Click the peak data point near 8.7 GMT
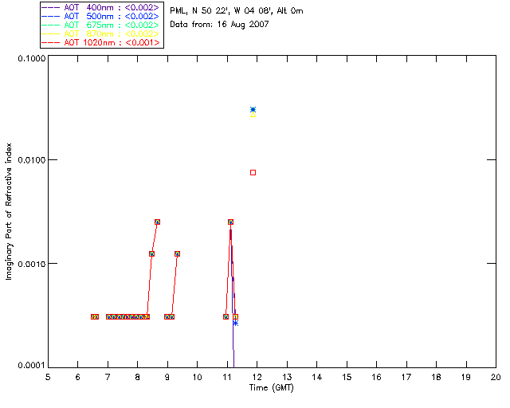510x408 pixels. [158, 222]
